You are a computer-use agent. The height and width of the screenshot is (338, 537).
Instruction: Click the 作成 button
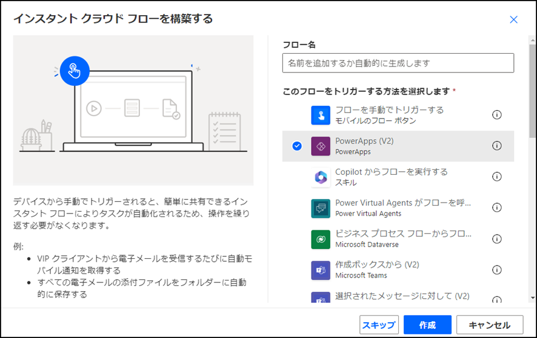[x=427, y=325]
